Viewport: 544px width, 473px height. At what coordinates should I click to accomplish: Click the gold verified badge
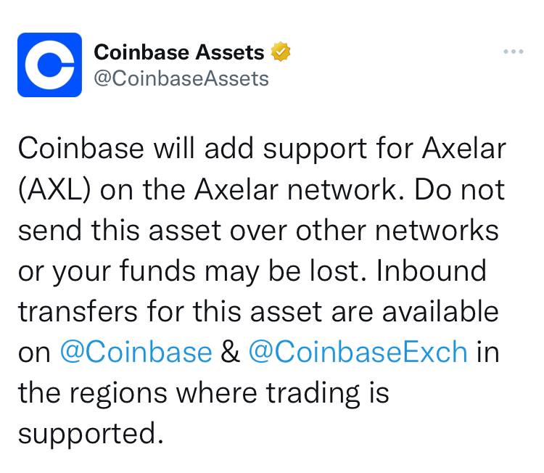pos(281,52)
